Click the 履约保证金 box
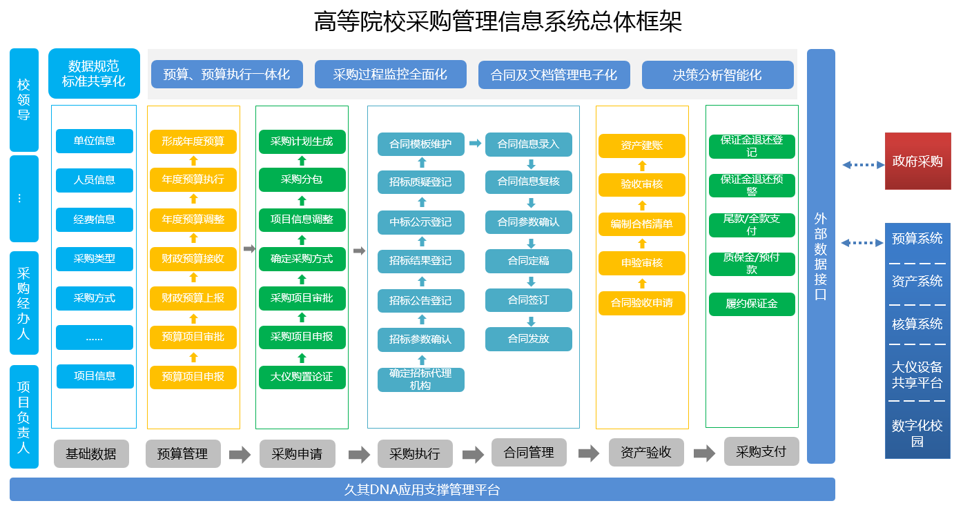Image resolution: width=963 pixels, height=510 pixels. point(752,304)
